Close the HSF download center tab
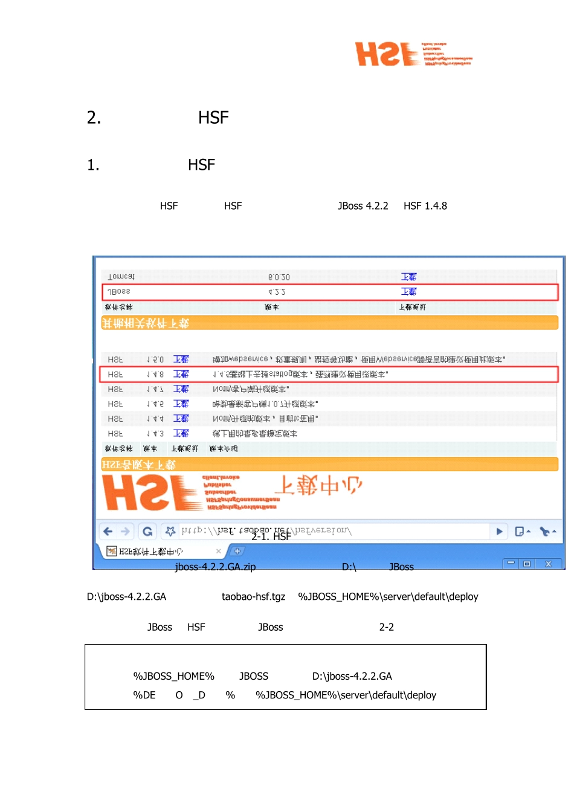Screen dimensions: 574x812 pos(219,551)
